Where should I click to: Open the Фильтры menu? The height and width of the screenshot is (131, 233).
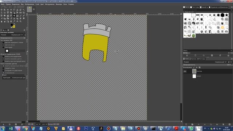coord(59,4)
